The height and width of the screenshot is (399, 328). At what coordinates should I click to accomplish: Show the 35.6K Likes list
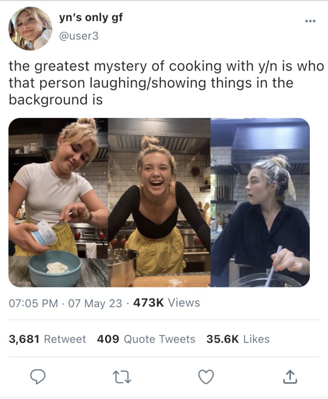coord(238,339)
